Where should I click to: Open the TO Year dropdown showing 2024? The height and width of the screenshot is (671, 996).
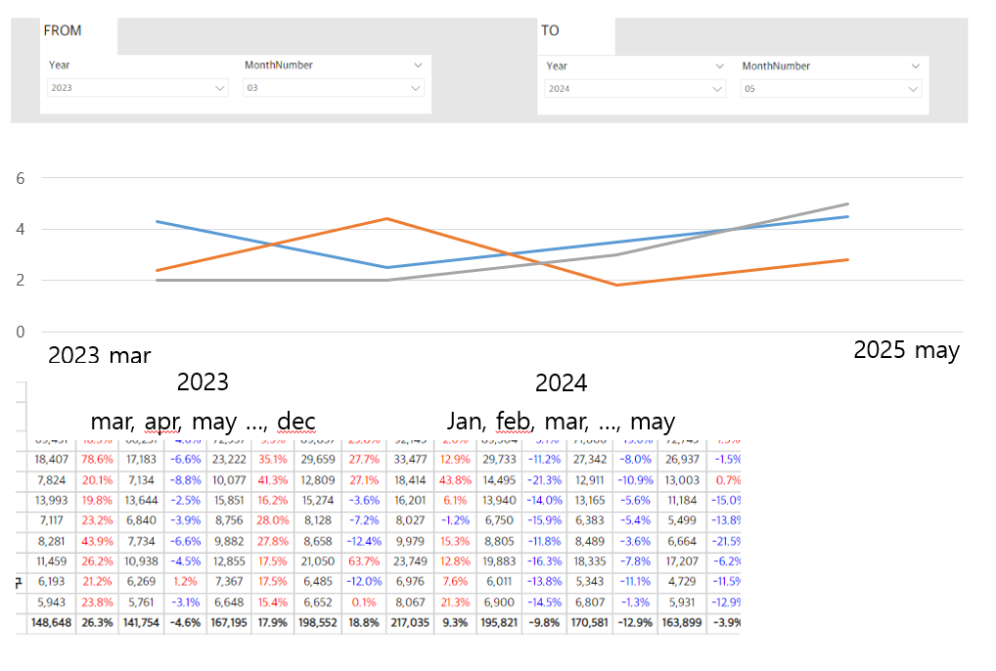(x=635, y=89)
